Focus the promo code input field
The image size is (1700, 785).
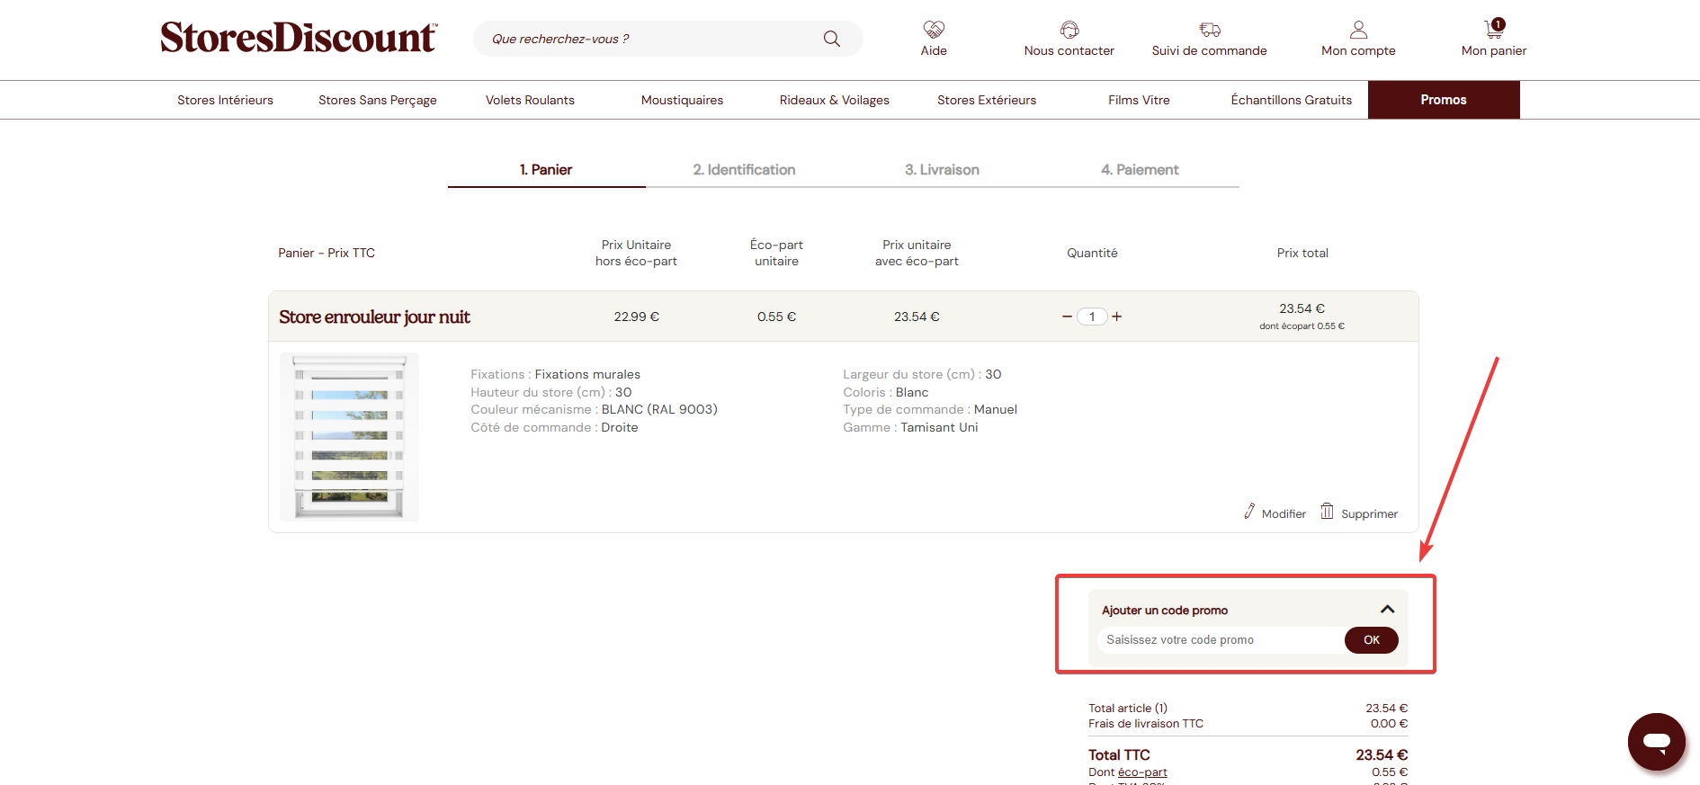click(1221, 640)
